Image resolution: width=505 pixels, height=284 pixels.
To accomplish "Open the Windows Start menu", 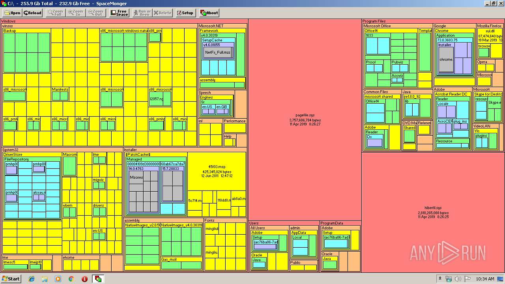I will (11, 278).
